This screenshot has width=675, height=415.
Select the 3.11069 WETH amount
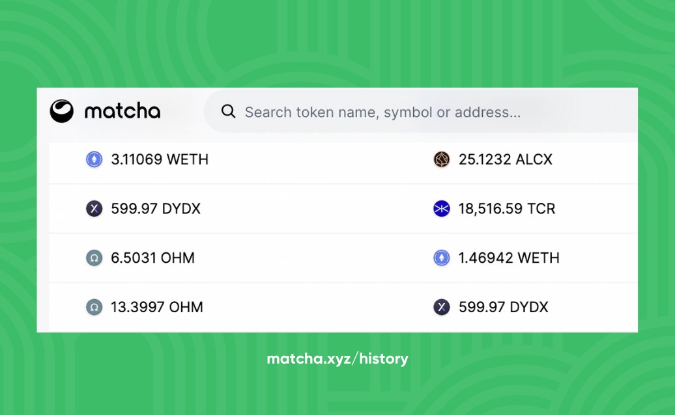click(160, 159)
